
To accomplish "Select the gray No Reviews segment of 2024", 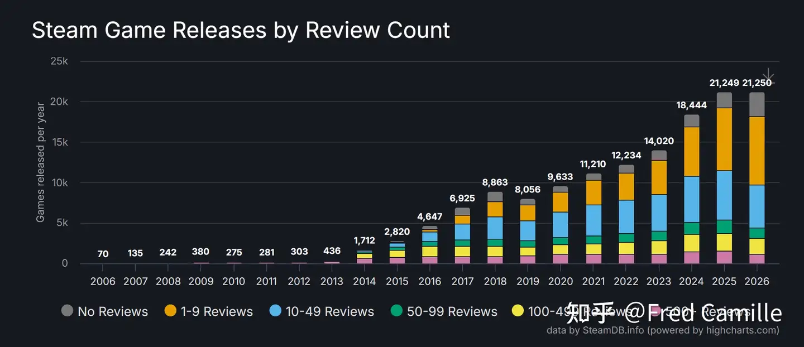I will pos(691,121).
